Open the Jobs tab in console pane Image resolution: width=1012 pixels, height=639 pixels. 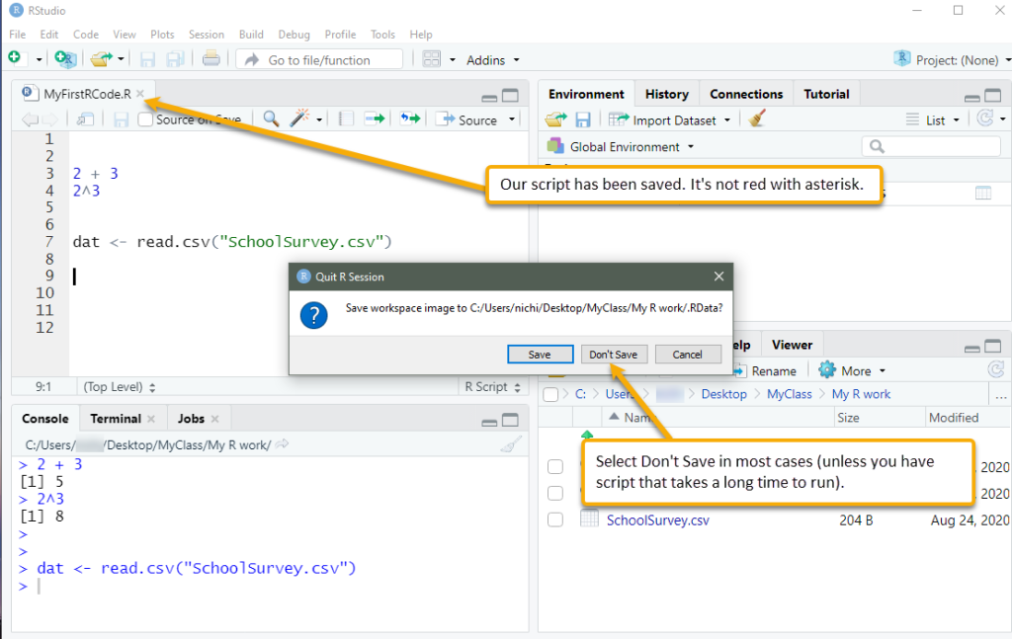(191, 419)
